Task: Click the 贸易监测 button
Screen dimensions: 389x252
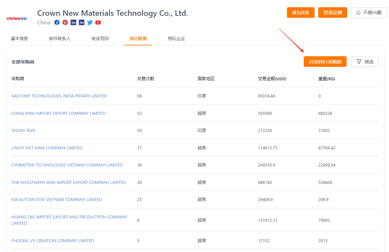Action: [333, 13]
